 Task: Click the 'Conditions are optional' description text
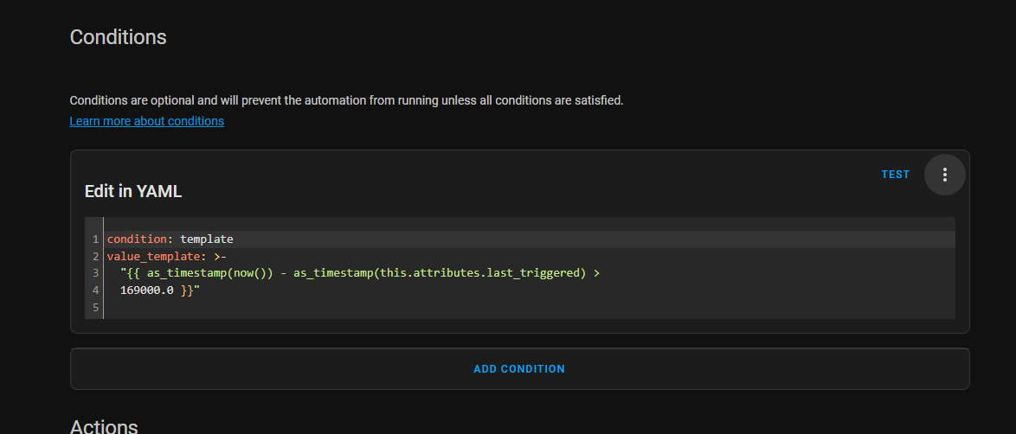(346, 101)
